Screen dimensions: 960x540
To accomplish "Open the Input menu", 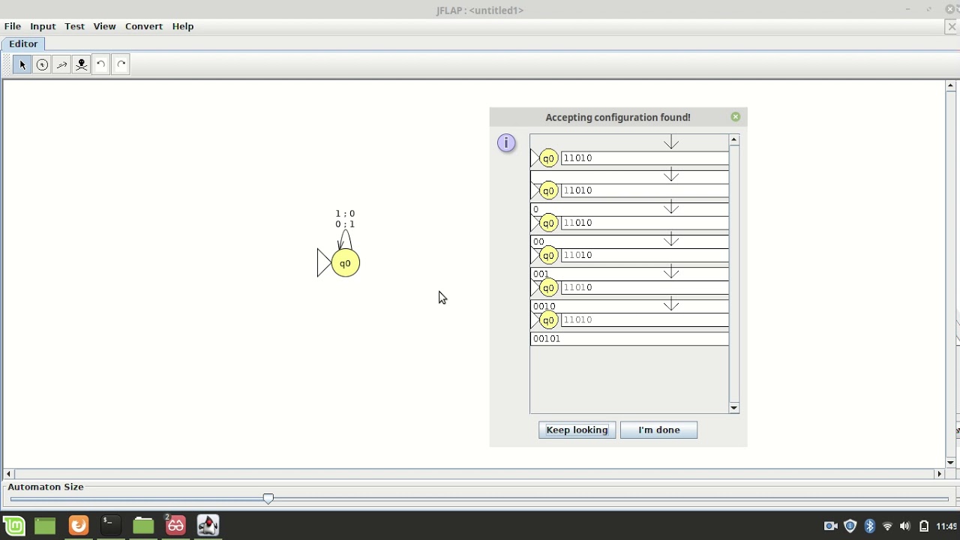I will 43,26.
